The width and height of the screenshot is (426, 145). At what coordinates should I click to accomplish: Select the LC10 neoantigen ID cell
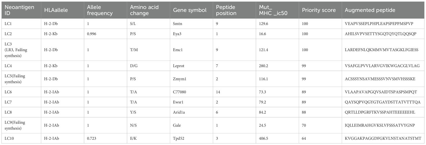(x=8, y=139)
